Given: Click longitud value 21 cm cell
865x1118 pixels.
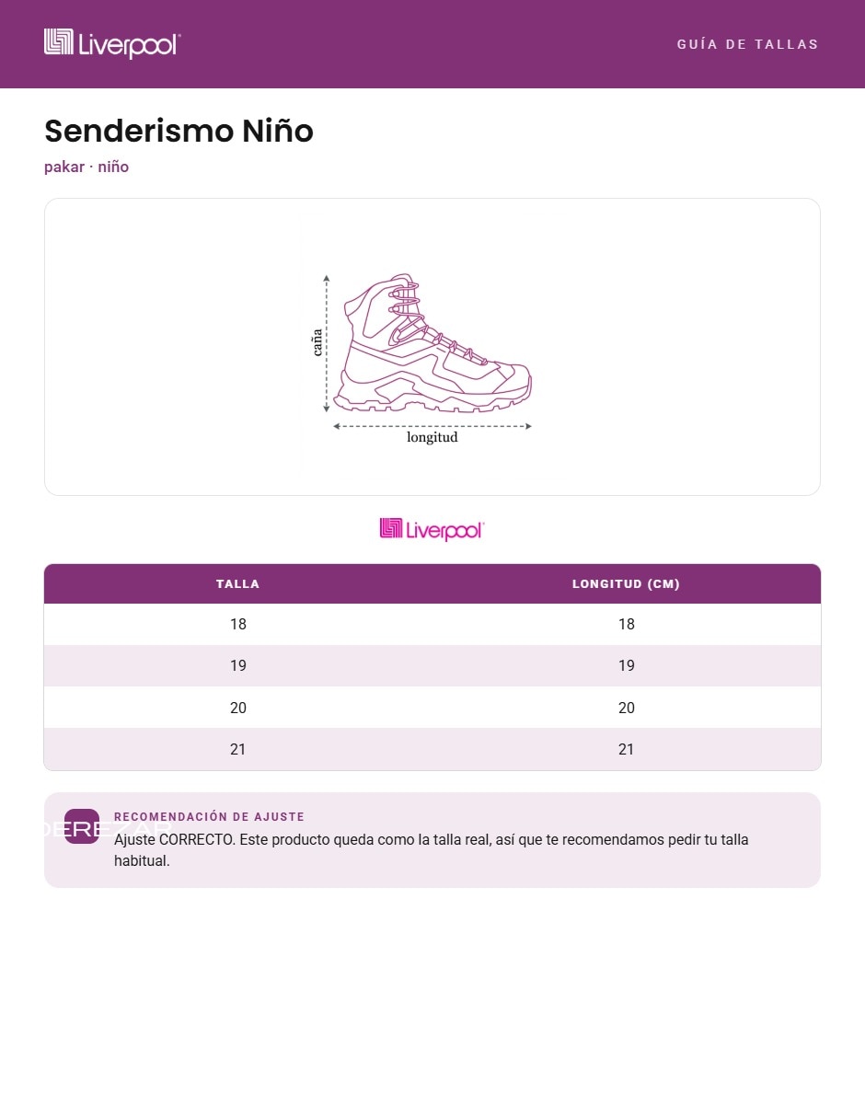Looking at the screenshot, I should tap(627, 749).
